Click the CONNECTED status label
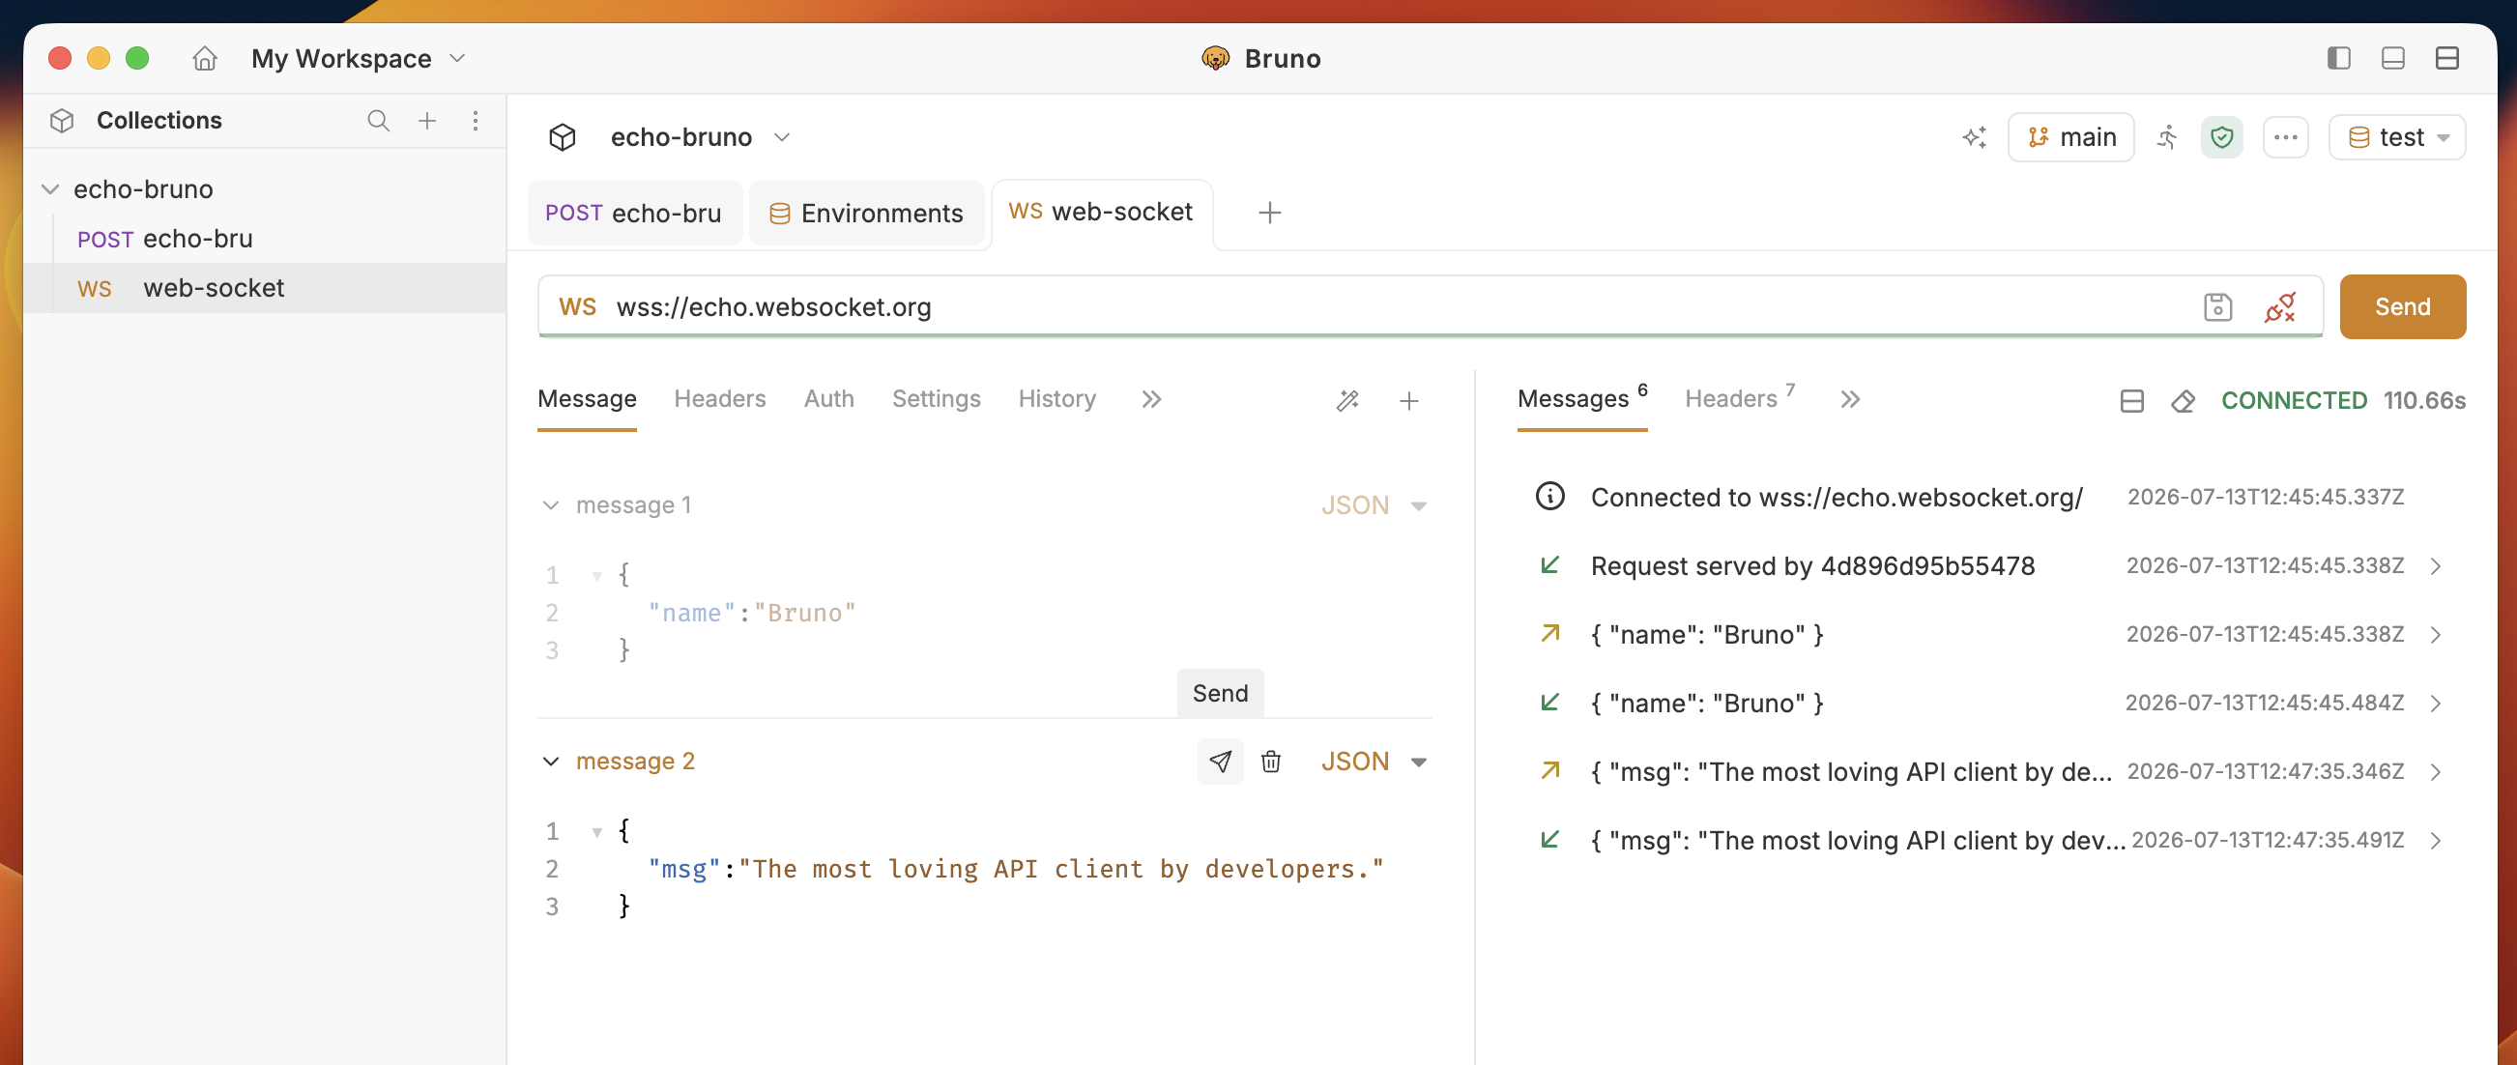 2294,401
